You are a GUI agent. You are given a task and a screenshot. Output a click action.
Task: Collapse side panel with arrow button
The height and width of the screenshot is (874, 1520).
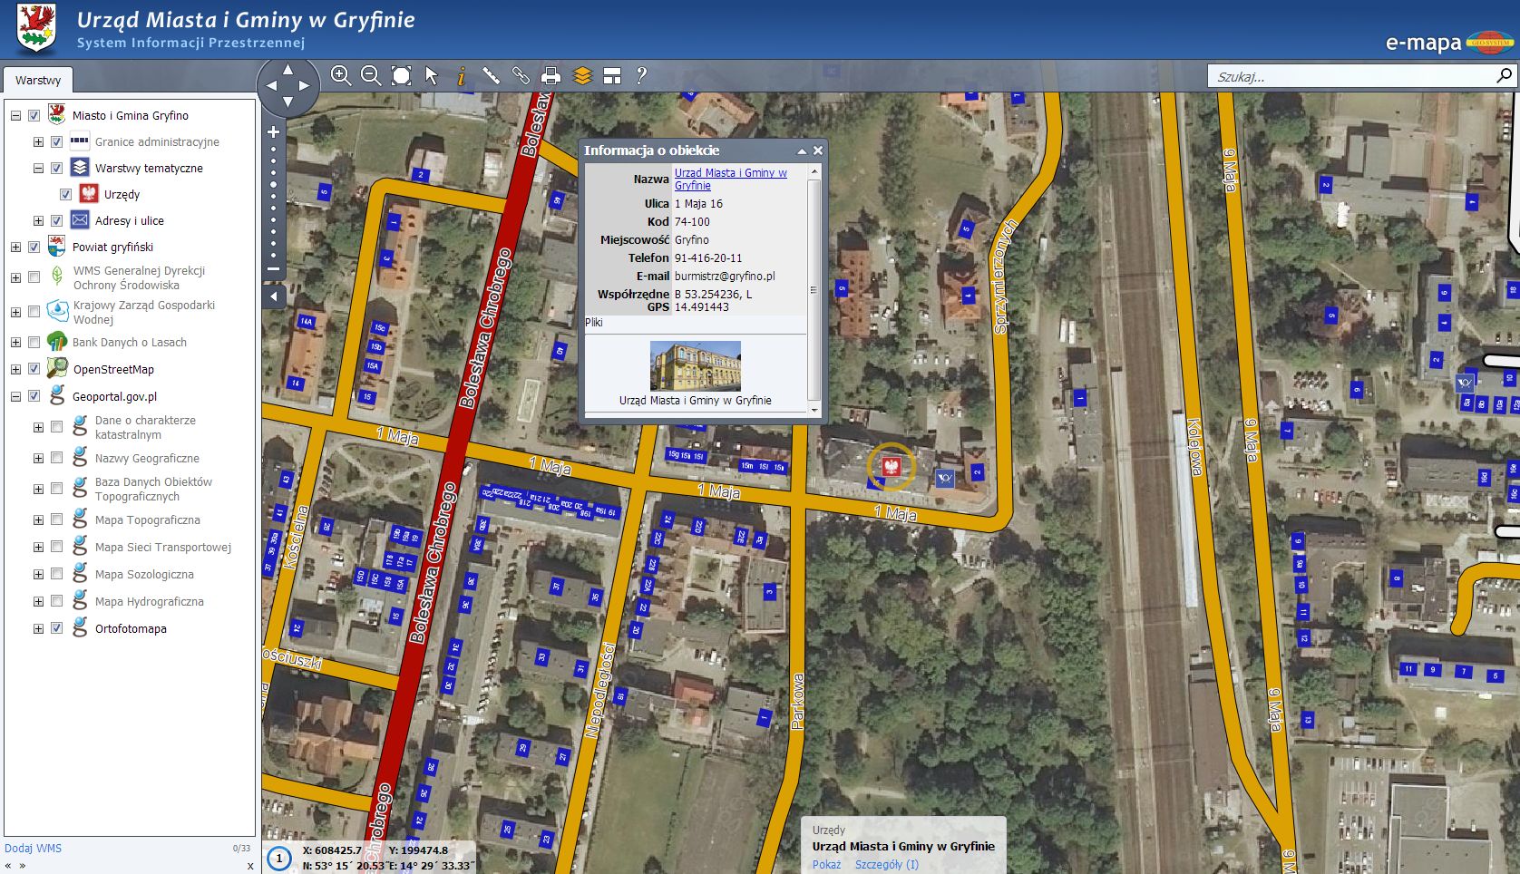tap(273, 296)
